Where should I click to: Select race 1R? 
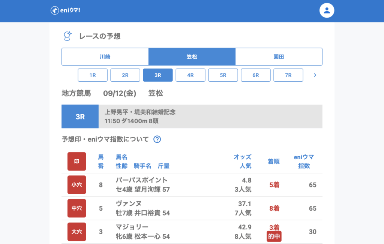(93, 75)
